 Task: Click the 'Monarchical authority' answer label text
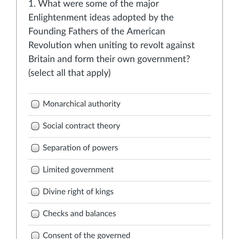pyautogui.click(x=82, y=104)
